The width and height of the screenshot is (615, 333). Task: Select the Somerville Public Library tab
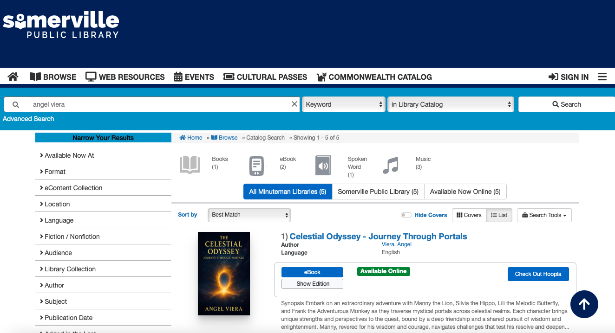pyautogui.click(x=378, y=192)
